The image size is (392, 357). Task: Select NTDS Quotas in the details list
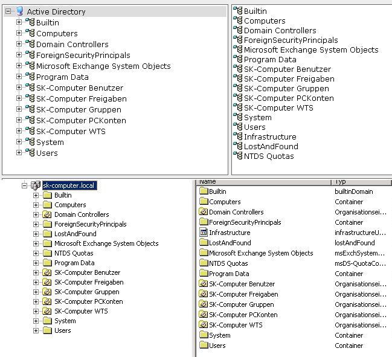(228, 263)
